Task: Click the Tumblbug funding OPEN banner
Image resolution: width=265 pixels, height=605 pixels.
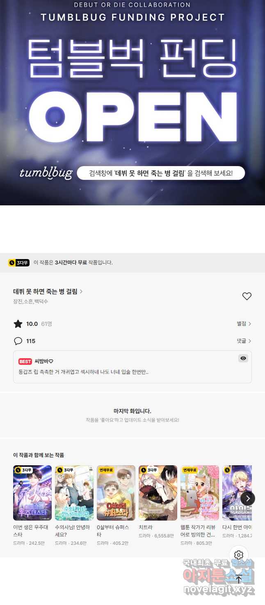Action: 132,102
